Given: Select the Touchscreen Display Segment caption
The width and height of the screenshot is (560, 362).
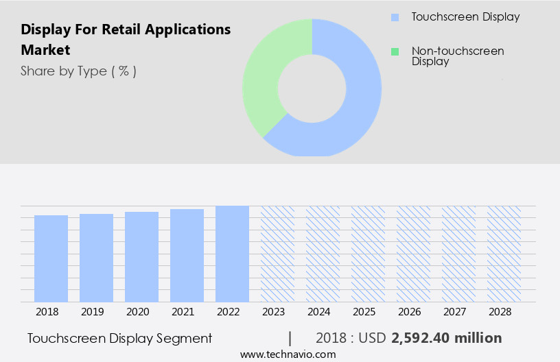Looking at the screenshot, I should tap(120, 339).
